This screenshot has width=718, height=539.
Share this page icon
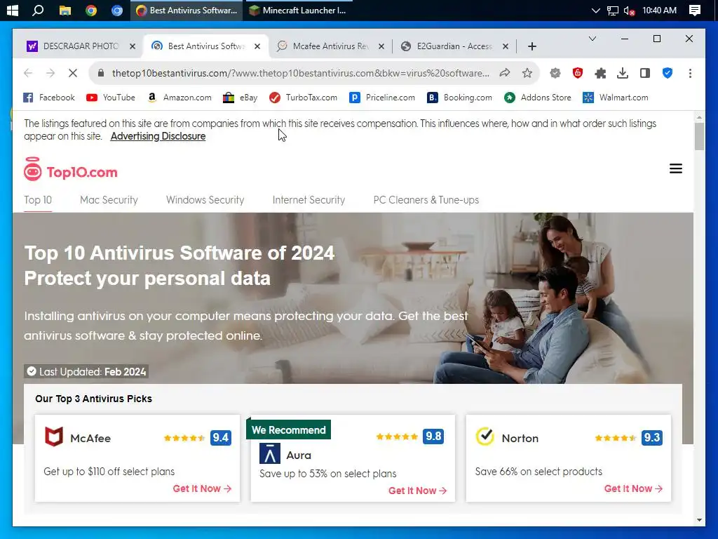click(505, 73)
